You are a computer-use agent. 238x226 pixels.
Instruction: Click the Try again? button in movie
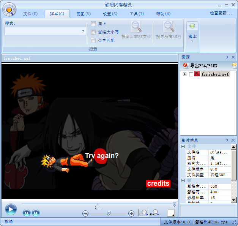click(x=102, y=156)
